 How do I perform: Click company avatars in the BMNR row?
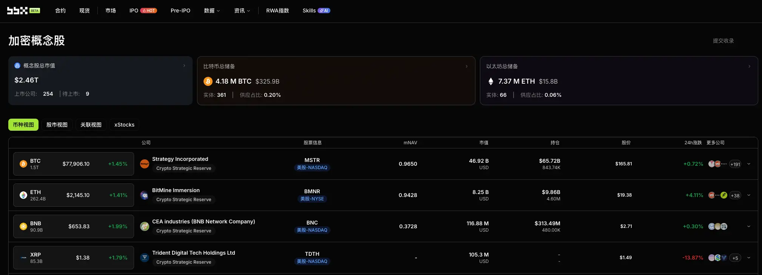(718, 195)
